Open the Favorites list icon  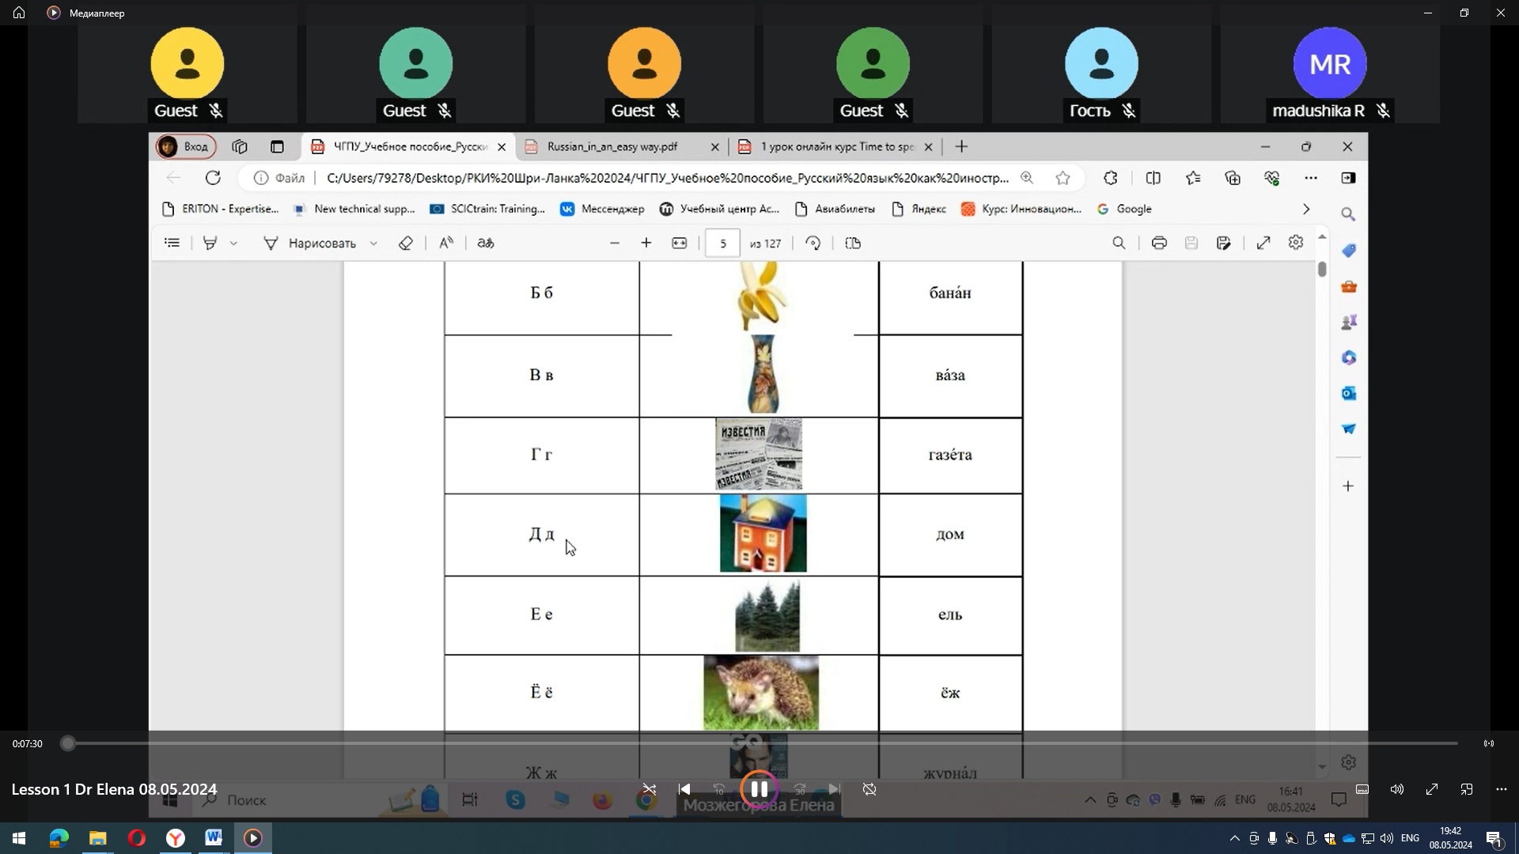[x=1193, y=178]
